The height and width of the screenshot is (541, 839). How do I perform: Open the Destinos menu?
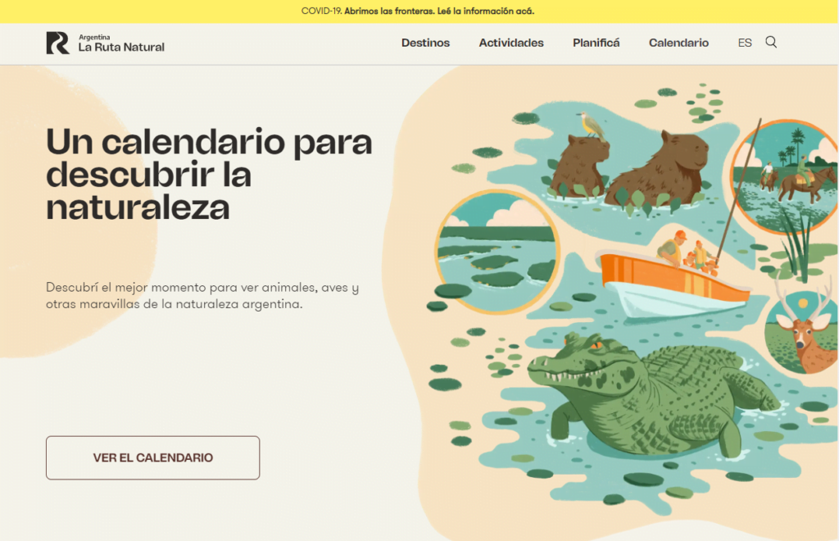[425, 43]
